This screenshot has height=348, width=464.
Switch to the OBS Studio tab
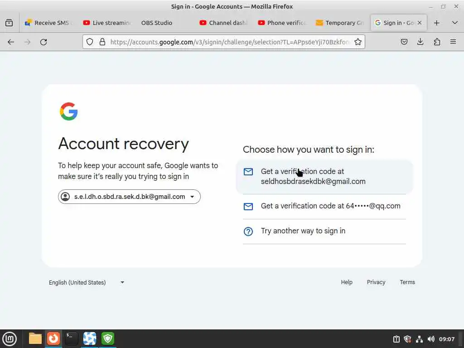pos(165,23)
